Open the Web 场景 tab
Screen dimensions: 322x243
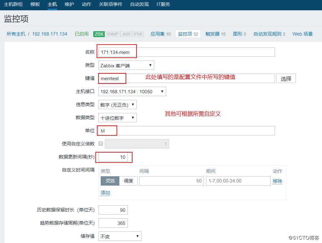pos(302,34)
